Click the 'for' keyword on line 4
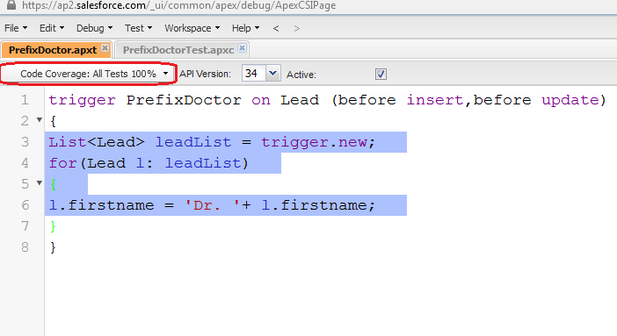This screenshot has height=336, width=617. [63, 163]
